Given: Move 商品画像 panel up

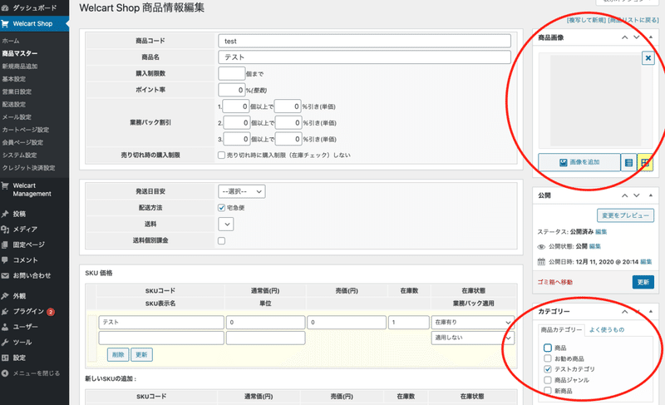Looking at the screenshot, I should coord(625,37).
